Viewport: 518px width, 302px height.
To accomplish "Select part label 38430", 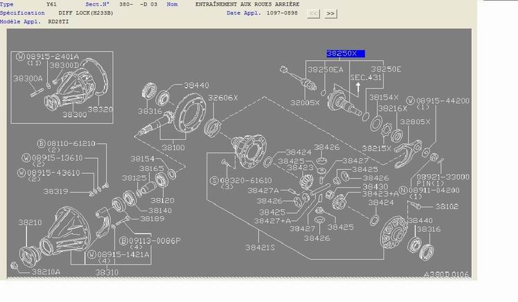I will point(375,187).
